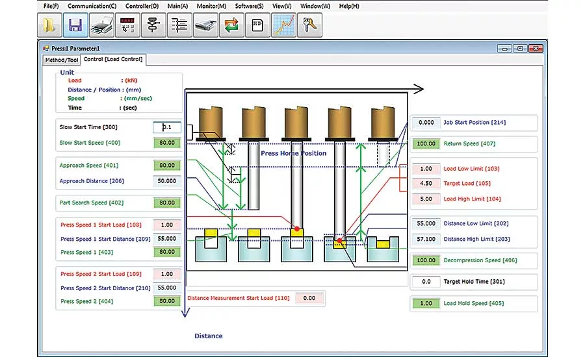
Task: Click the open folder toolbar icon
Action: (x=49, y=25)
